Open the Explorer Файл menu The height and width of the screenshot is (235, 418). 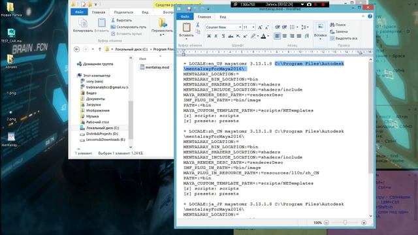pyautogui.click(x=79, y=12)
